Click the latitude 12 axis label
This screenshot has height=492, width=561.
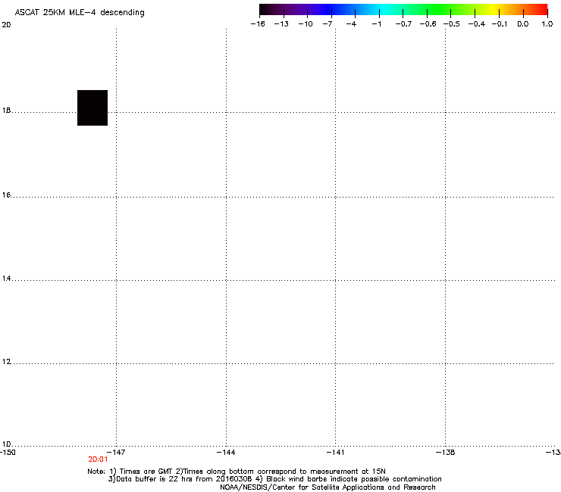tap(6, 362)
